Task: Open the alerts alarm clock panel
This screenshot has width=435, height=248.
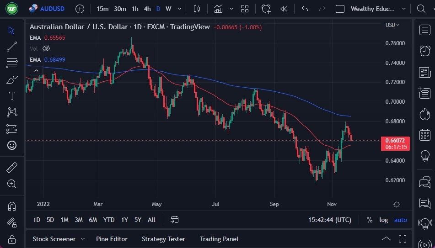Action: pyautogui.click(x=425, y=51)
